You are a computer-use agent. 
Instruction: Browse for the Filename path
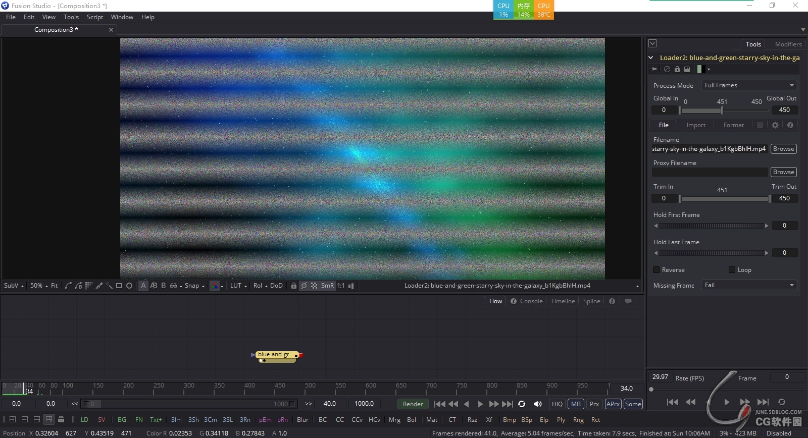click(784, 149)
